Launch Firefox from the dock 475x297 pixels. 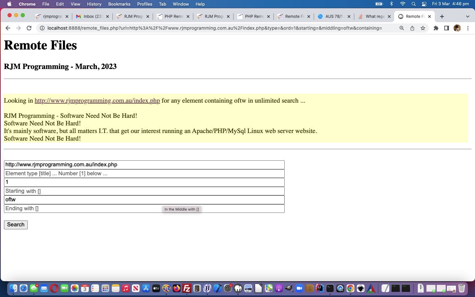click(x=176, y=288)
